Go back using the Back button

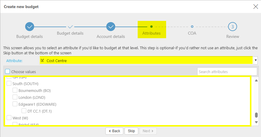[x=114, y=131]
